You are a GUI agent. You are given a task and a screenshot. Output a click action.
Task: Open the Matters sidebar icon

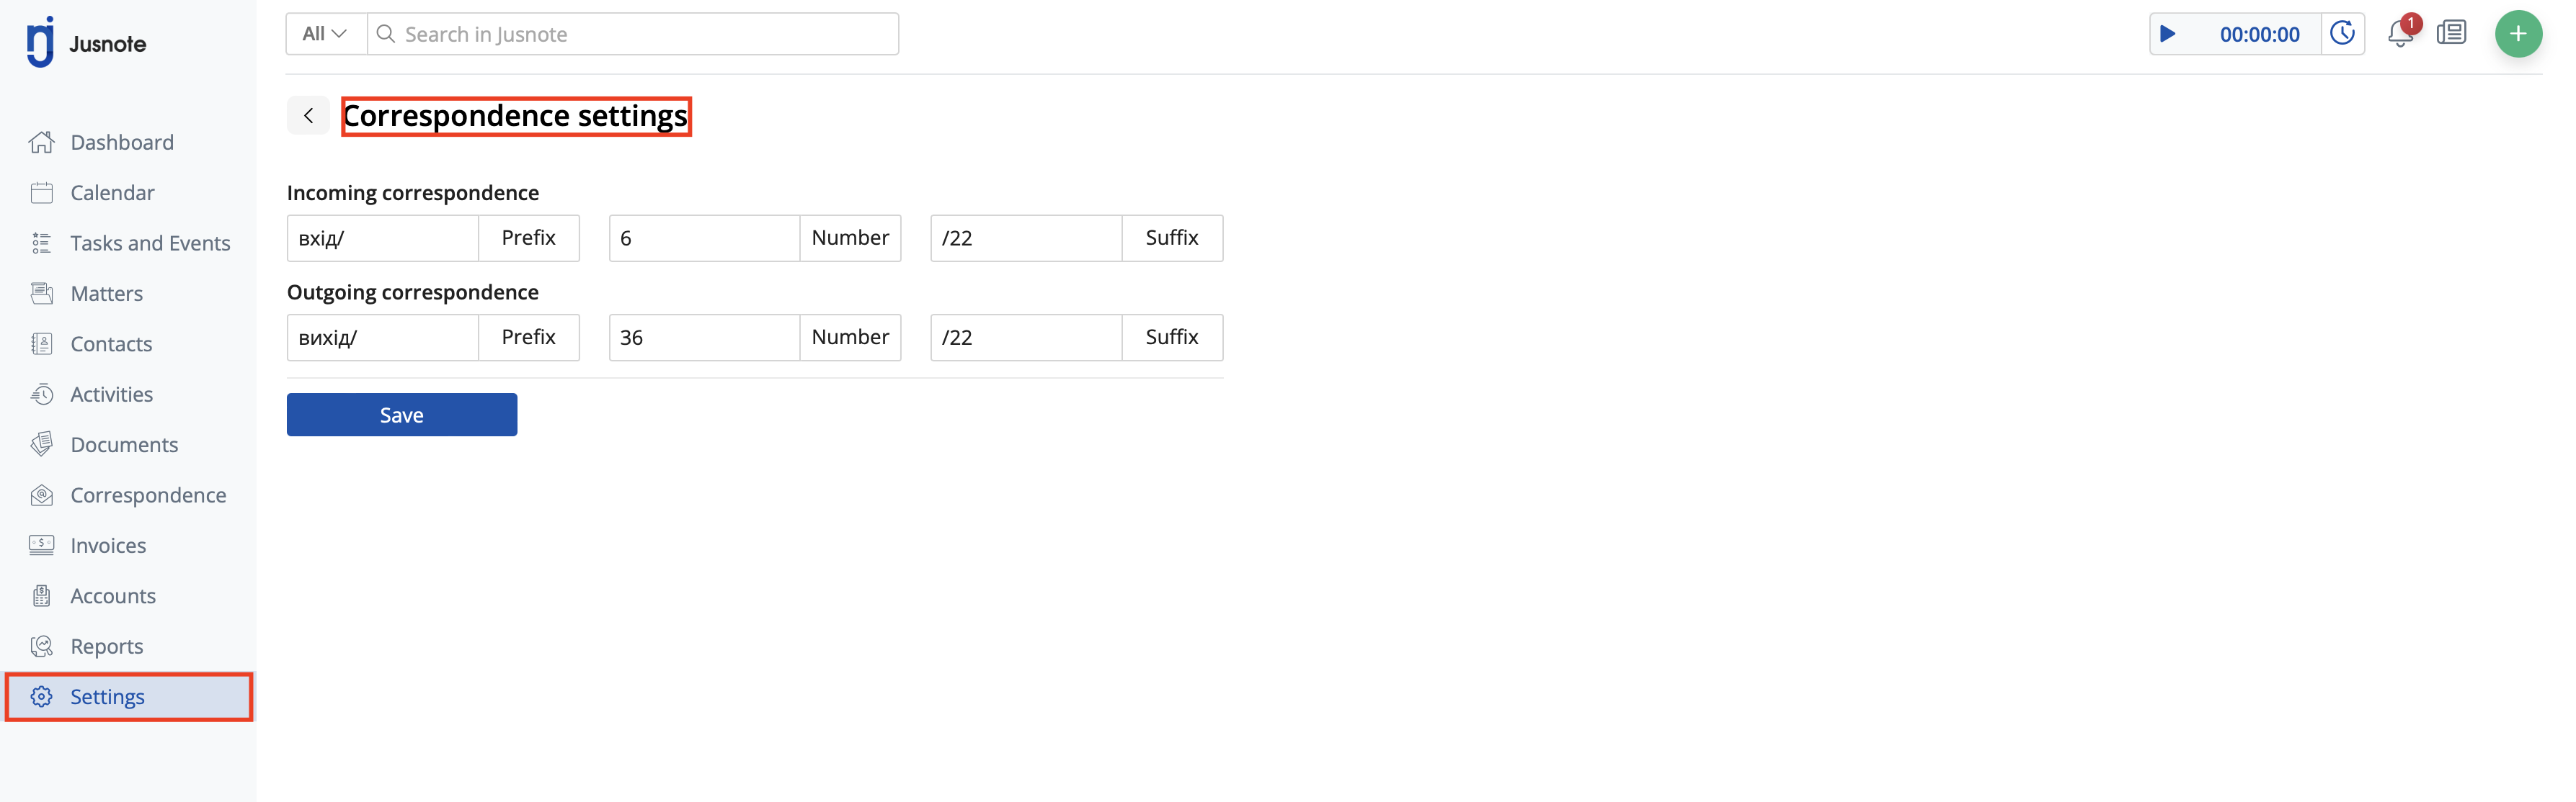pos(42,294)
